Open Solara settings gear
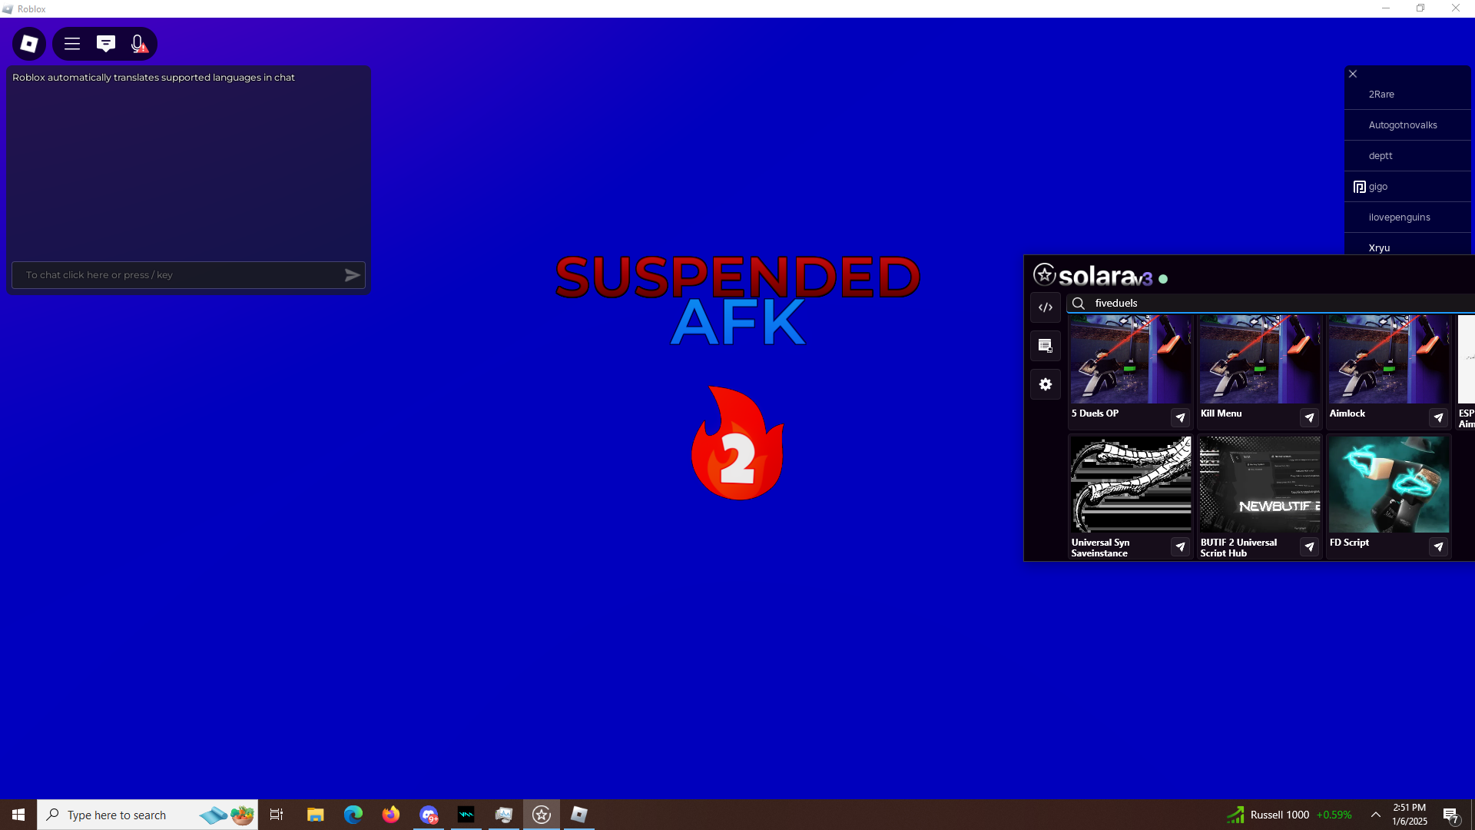 click(x=1046, y=384)
